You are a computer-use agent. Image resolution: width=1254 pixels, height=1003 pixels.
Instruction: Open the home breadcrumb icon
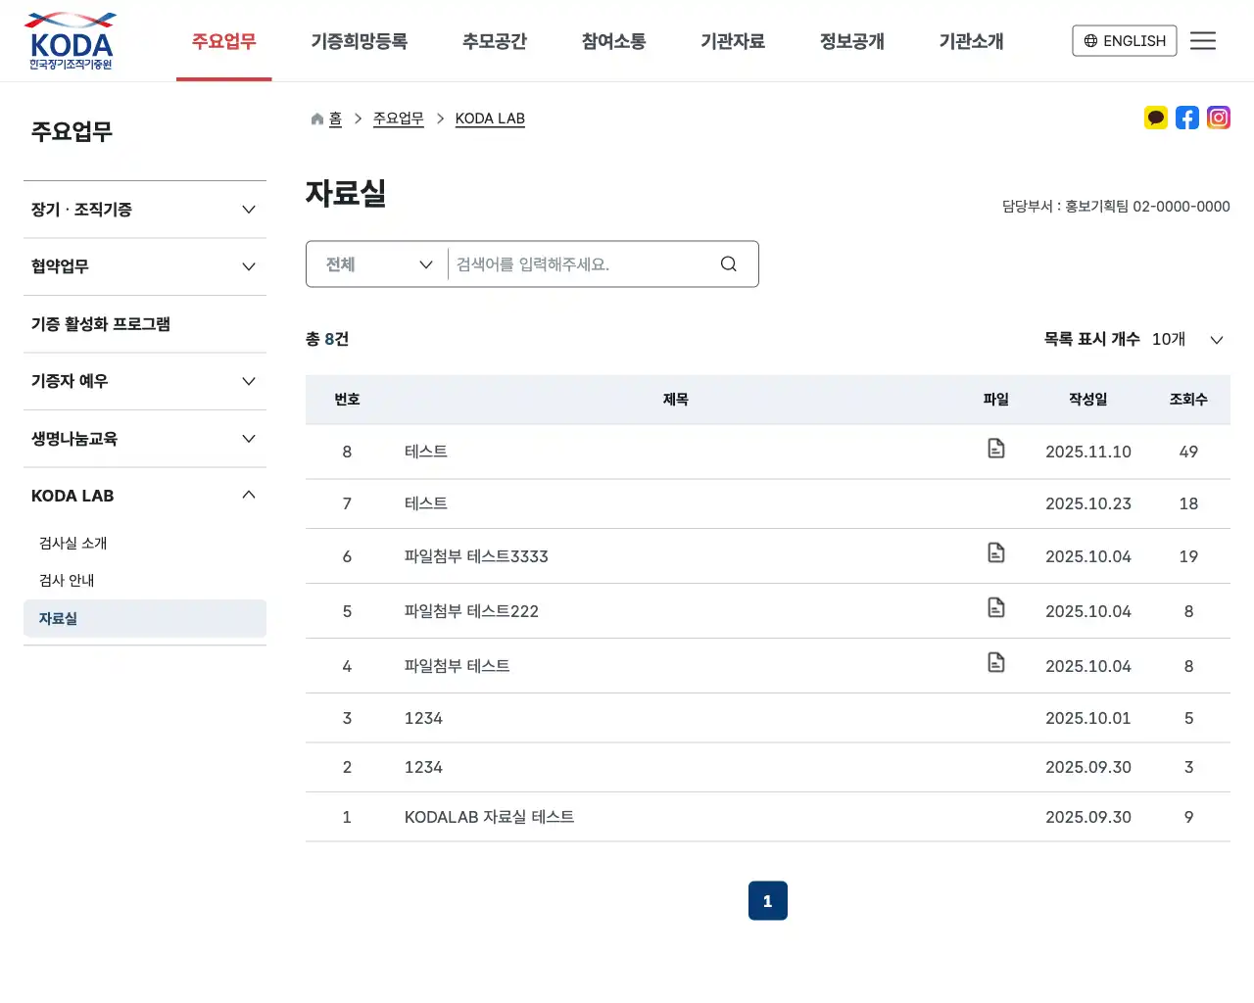pos(315,118)
